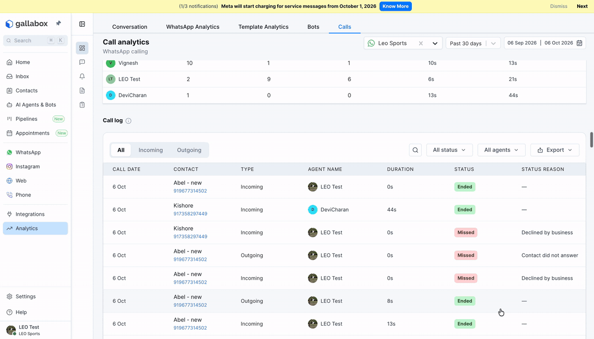594x339 pixels.
Task: Expand the Leo Sports channel dropdown
Action: [435, 44]
